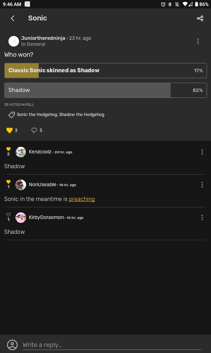211x353 pixels.
Task: Select the Shadow poll option
Action: [x=105, y=90]
